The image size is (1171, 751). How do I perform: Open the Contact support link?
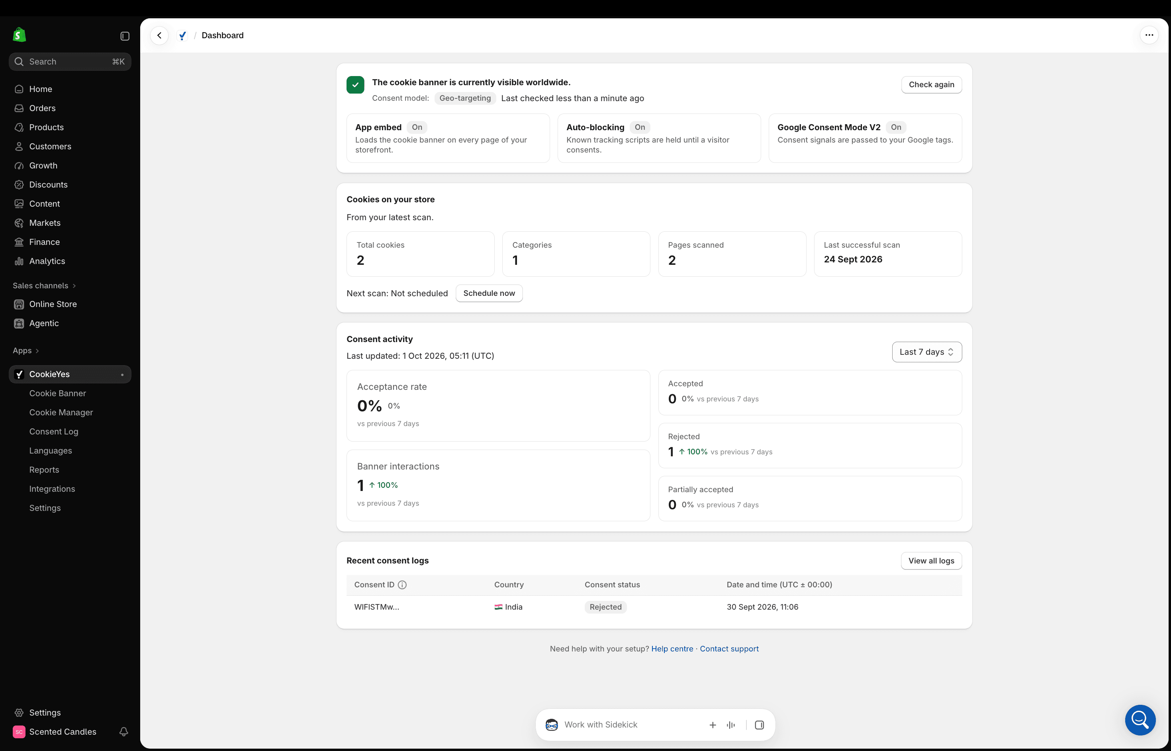(729, 649)
